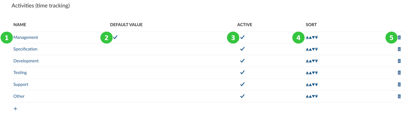The image size is (409, 115).
Task: Remove the Testing activity via trash icon
Action: [x=399, y=73]
